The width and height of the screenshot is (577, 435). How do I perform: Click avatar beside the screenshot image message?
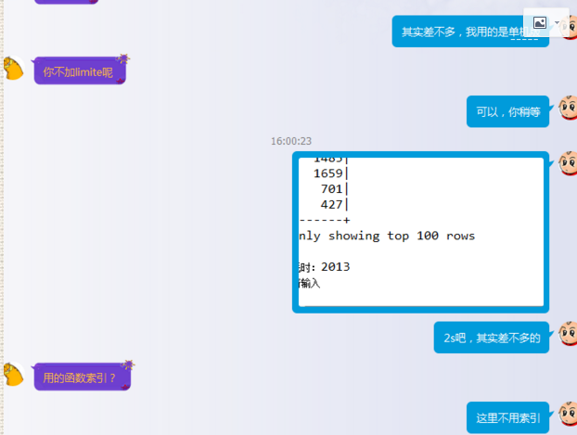pos(568,163)
